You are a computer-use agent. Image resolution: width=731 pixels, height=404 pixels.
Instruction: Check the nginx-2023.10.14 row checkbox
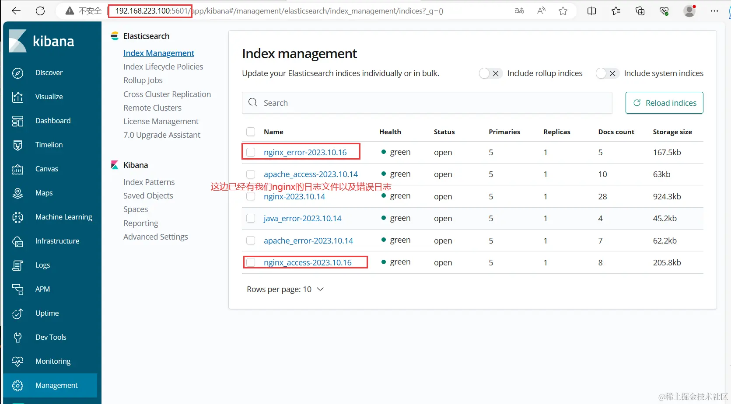tap(251, 196)
